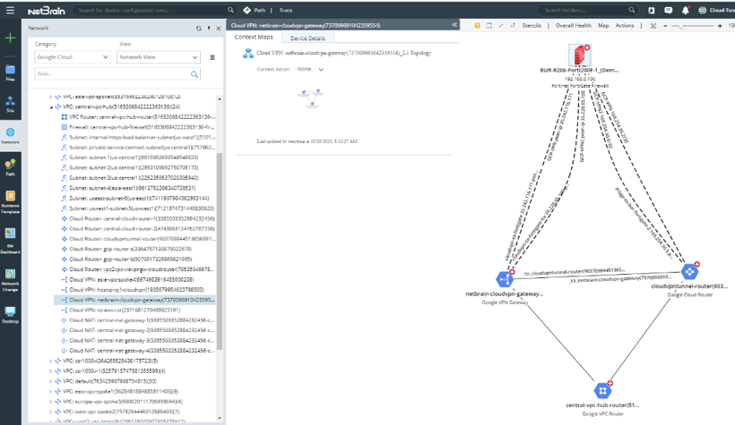The height and width of the screenshot is (425, 735).
Task: Click the central-vpc-hub-router map node
Action: (x=602, y=390)
